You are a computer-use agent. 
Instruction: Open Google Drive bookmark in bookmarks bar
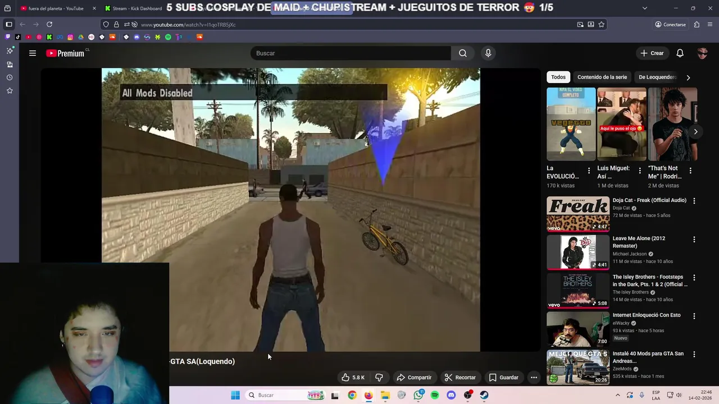coord(81,37)
